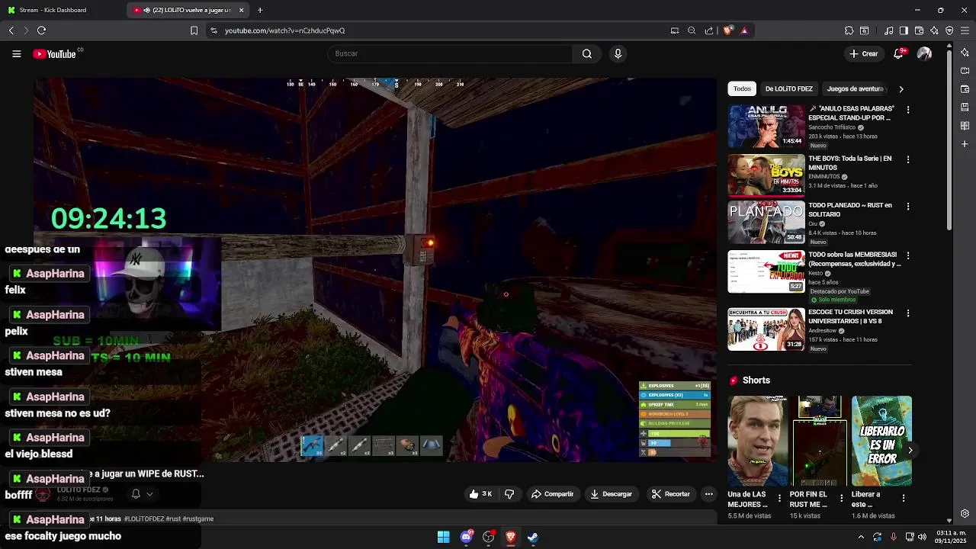The height and width of the screenshot is (549, 976).
Task: Show more category chips with the right arrow
Action: click(x=901, y=89)
